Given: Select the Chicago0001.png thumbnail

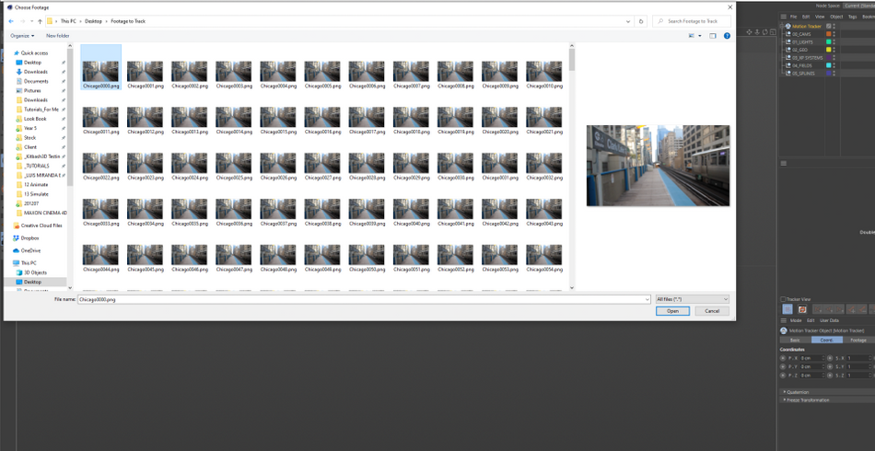Looking at the screenshot, I should click(146, 72).
